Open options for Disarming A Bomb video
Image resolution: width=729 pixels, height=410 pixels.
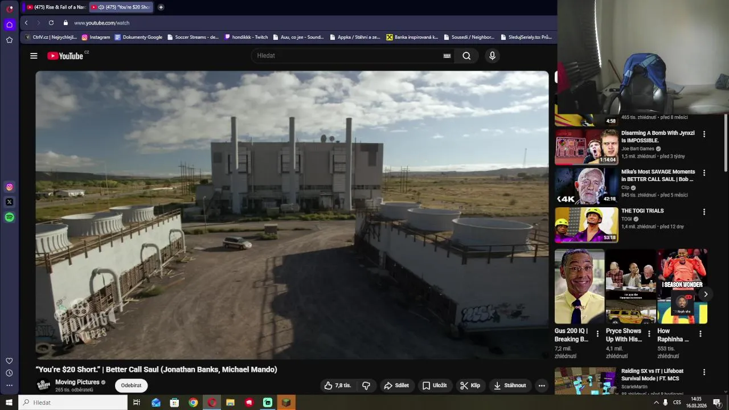pos(704,134)
